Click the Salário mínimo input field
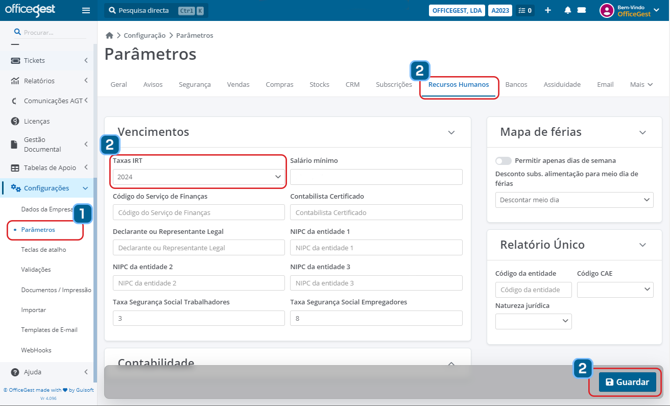670x406 pixels. [376, 177]
